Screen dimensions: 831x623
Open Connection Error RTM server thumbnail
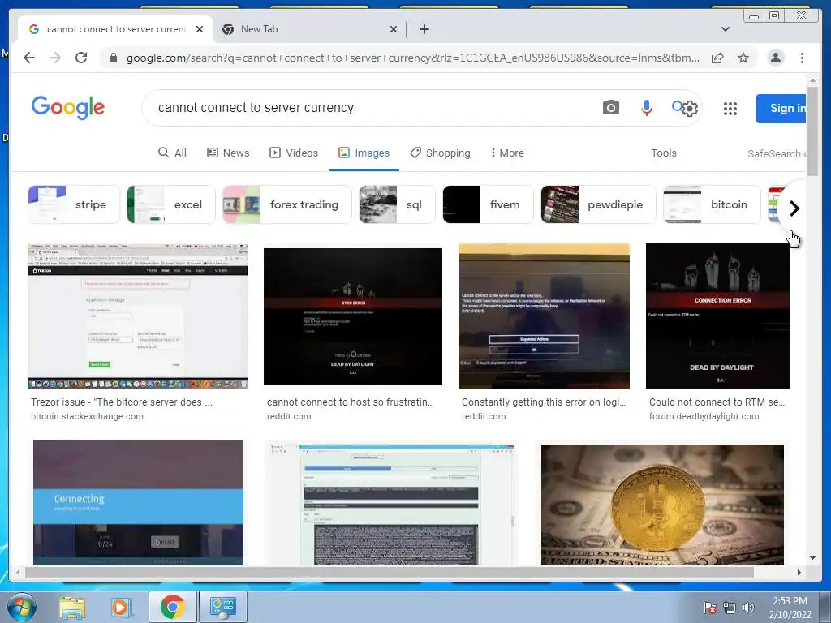[717, 316]
